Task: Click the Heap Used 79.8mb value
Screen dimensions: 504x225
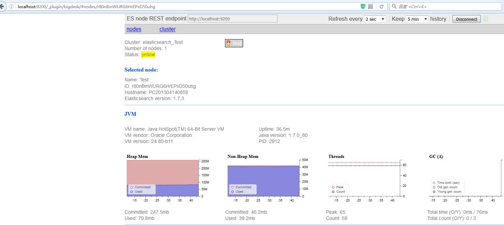Action: pyautogui.click(x=139, y=218)
